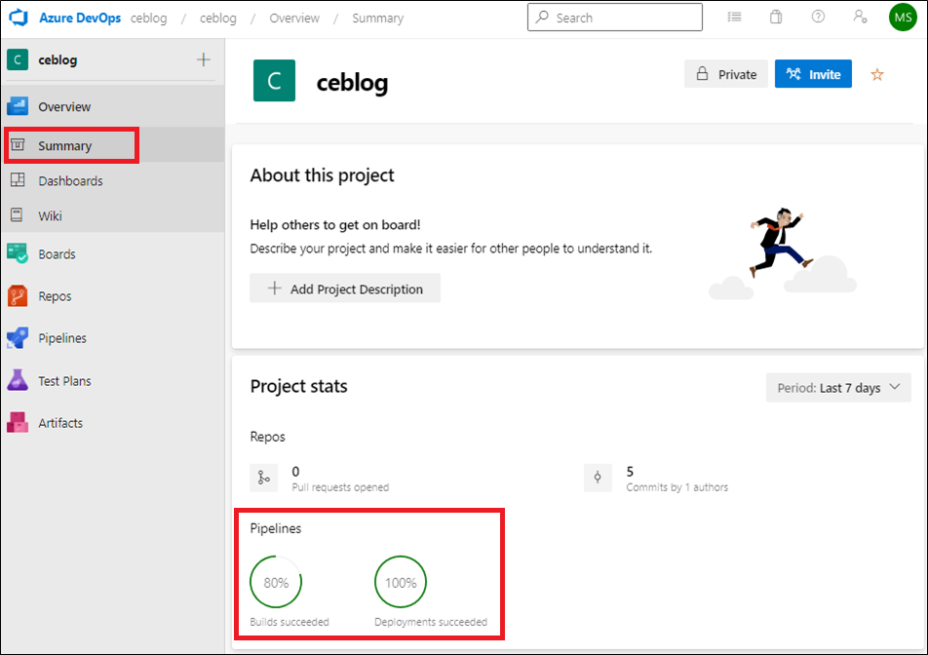Click the Artifacts package icon
This screenshot has width=928, height=655.
click(18, 422)
